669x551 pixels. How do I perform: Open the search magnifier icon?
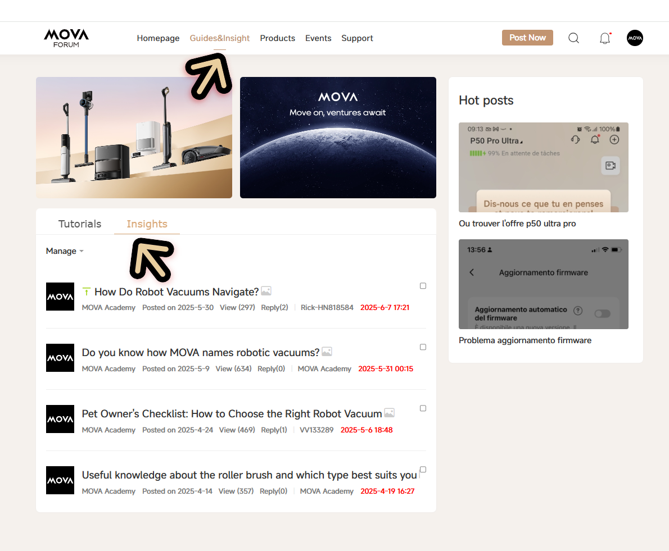click(573, 38)
